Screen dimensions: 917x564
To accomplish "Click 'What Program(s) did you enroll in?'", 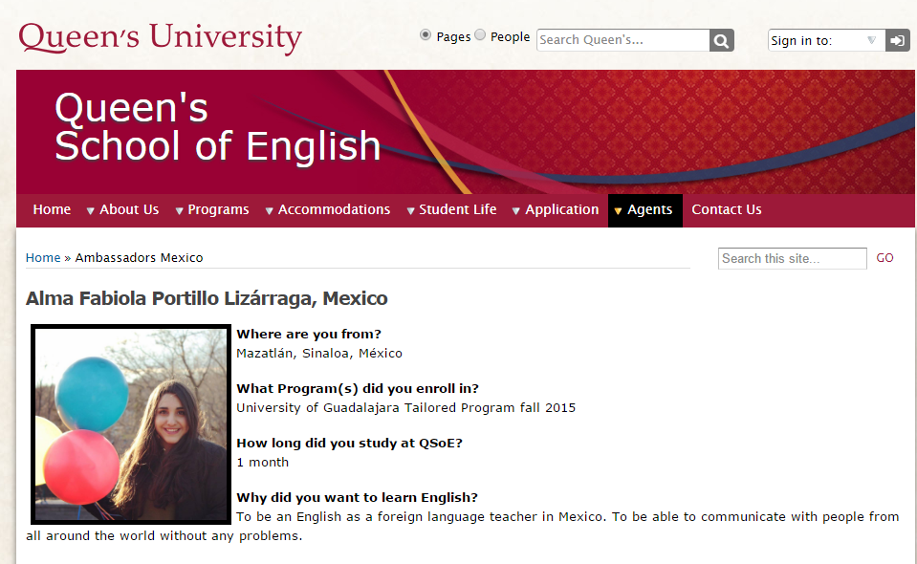I will coord(358,389).
